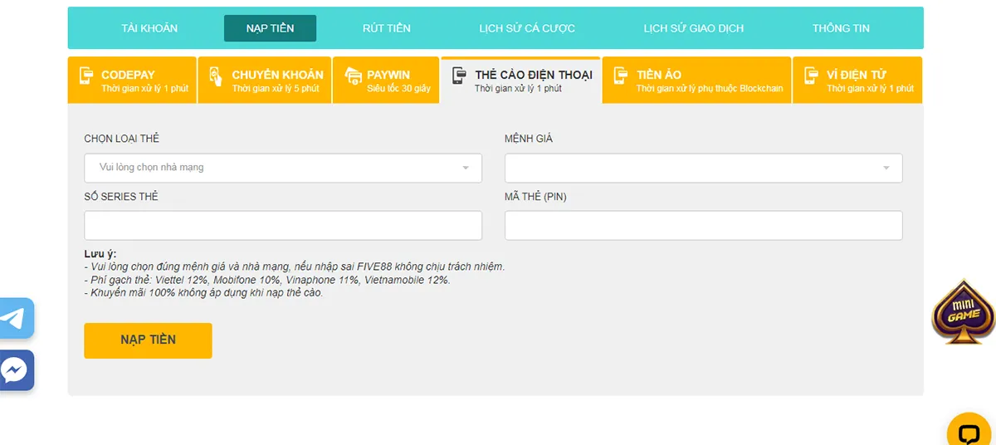This screenshot has width=996, height=445.
Task: Click the Ví Điện Tử wallet icon
Action: [x=812, y=76]
